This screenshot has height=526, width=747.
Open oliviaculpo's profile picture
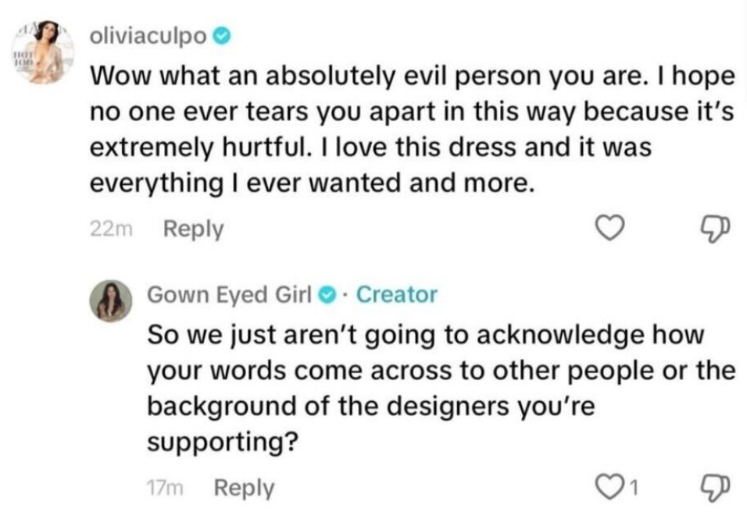point(43,52)
